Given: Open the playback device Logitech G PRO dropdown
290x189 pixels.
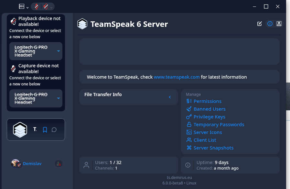Looking at the screenshot, I should point(36,51).
